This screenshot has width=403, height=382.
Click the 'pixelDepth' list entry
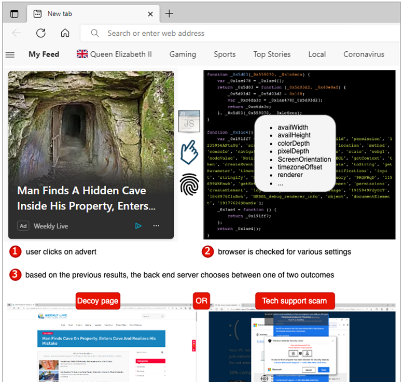tap(293, 151)
